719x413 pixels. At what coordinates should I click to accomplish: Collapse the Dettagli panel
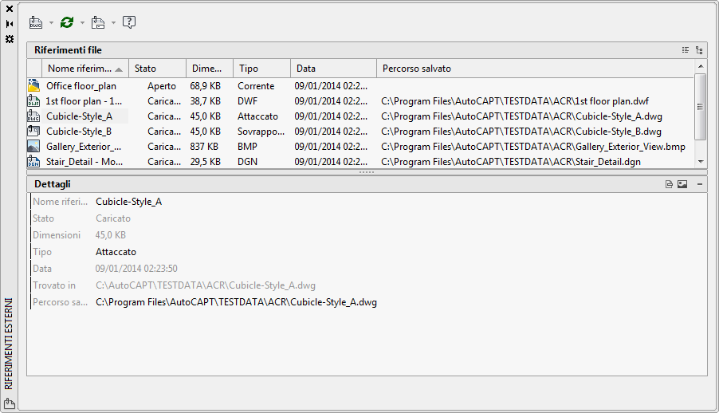point(699,184)
